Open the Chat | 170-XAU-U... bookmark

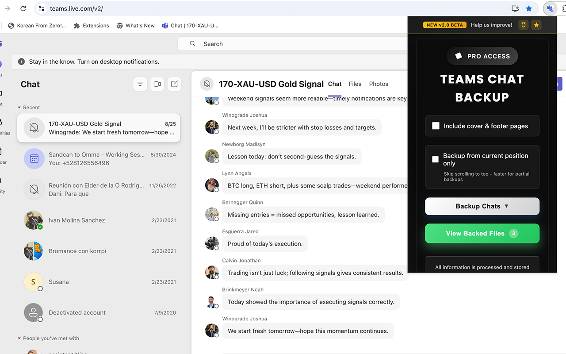point(190,26)
